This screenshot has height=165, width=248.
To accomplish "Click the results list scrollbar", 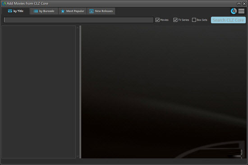I will click(78, 92).
